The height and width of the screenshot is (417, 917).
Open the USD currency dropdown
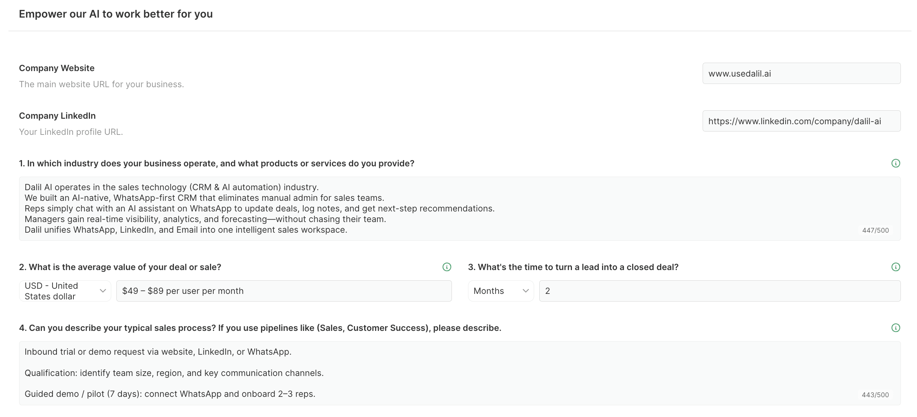65,291
